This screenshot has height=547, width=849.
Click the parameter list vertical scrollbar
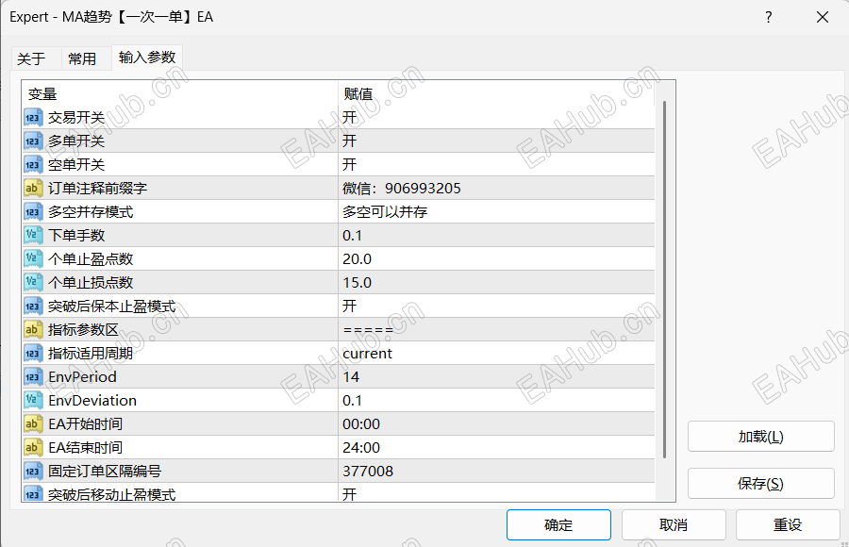tap(664, 279)
